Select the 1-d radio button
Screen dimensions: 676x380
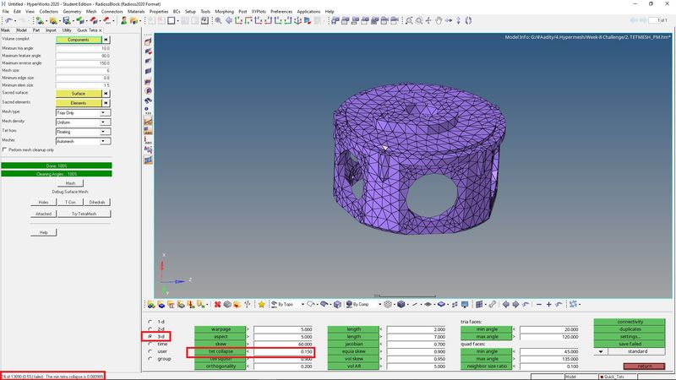[x=150, y=322]
